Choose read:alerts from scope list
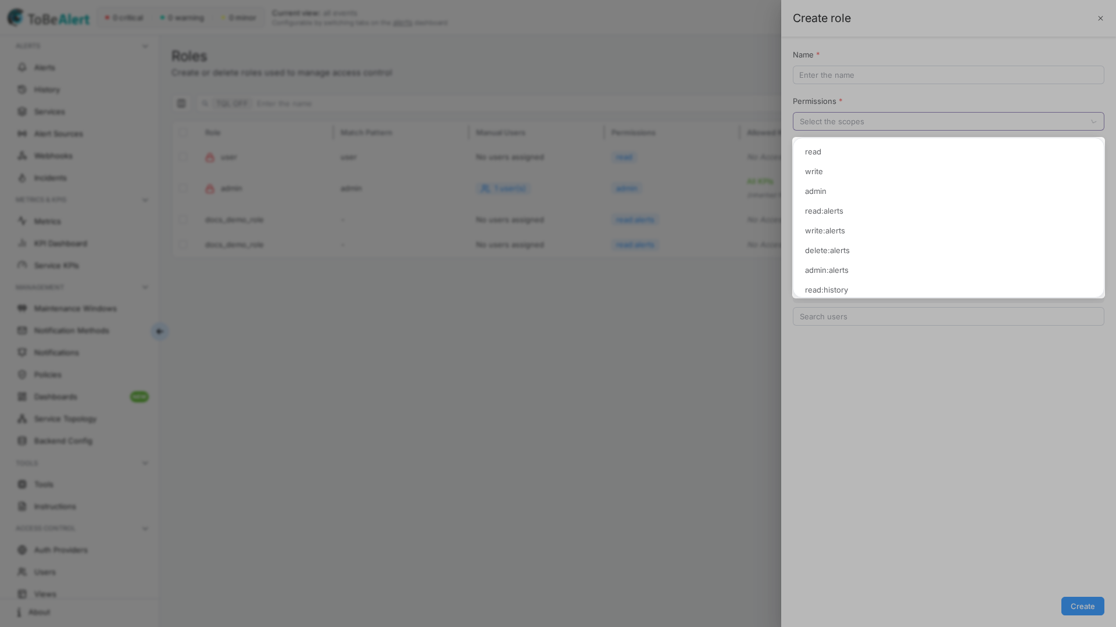 point(948,211)
